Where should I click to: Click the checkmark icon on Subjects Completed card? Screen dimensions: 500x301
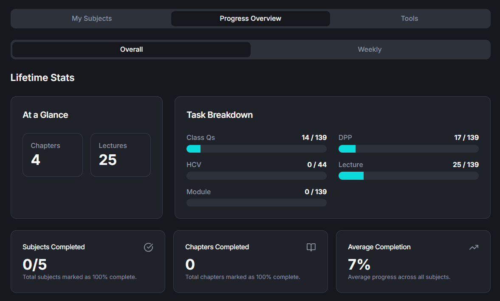[148, 247]
